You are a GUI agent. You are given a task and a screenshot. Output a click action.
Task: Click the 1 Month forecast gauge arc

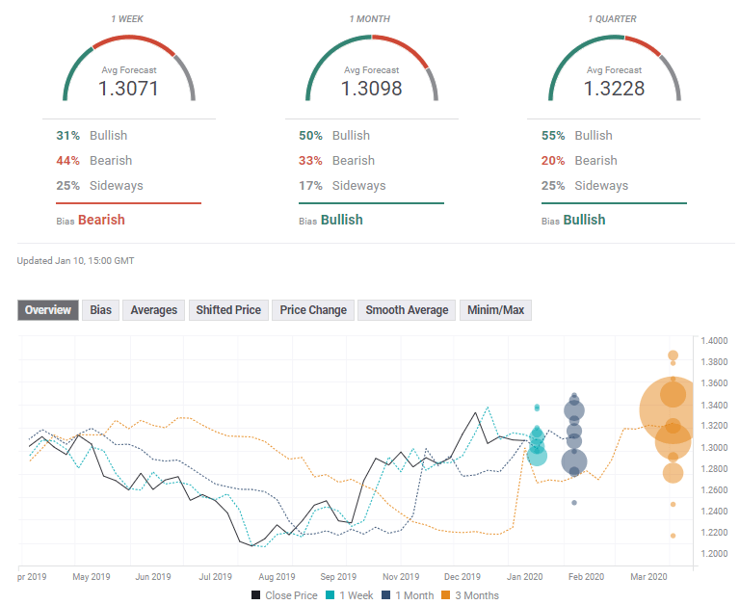pyautogui.click(x=371, y=44)
